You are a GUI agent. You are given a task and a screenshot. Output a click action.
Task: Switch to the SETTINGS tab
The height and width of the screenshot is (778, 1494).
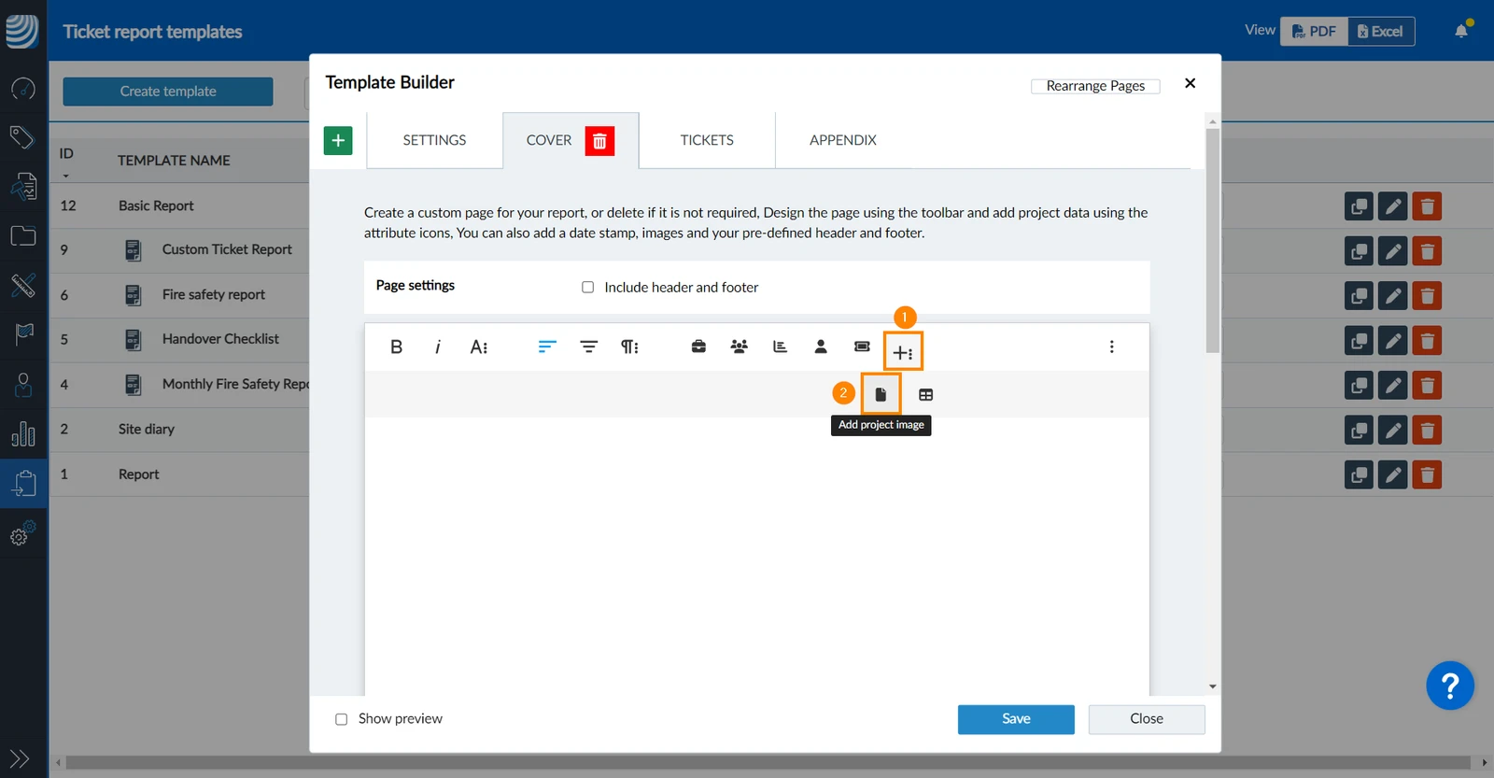tap(434, 140)
